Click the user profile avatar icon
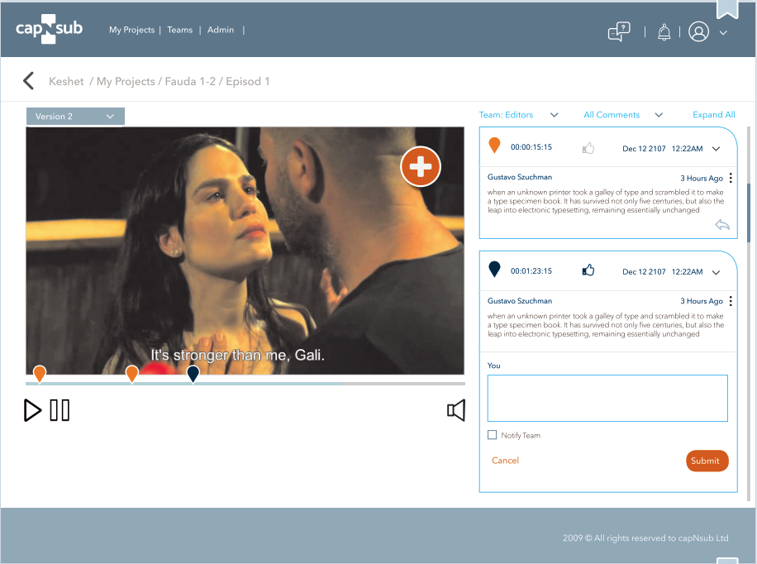This screenshot has width=757, height=564. (699, 32)
